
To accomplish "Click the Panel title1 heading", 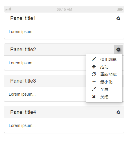I will [23, 18].
